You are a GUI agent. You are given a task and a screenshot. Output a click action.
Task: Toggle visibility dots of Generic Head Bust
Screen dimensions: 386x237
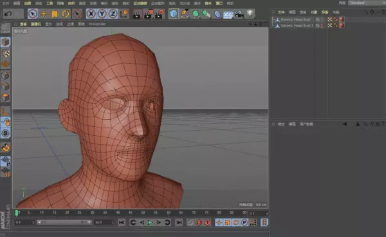tap(322, 19)
